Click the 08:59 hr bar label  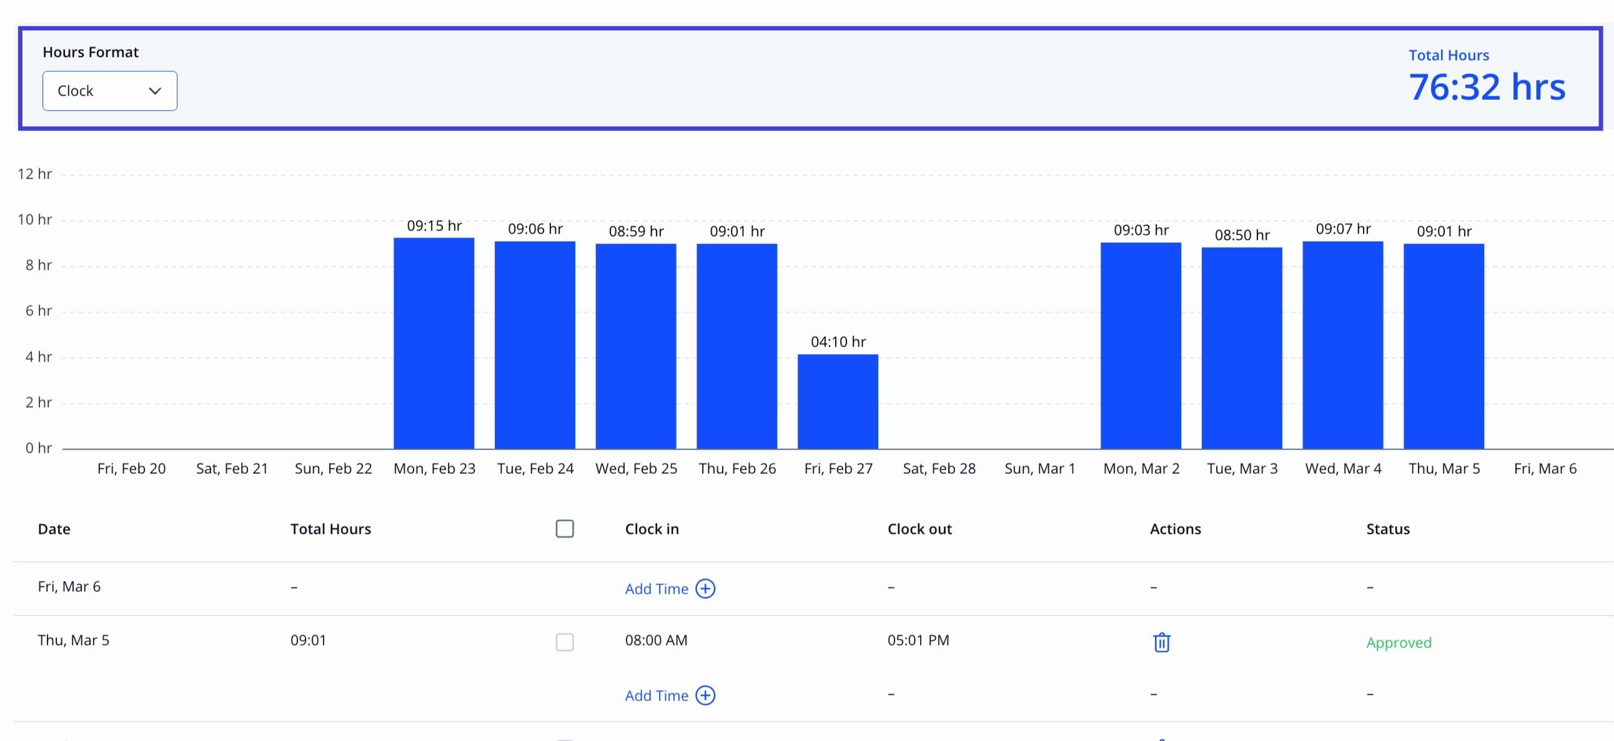pyautogui.click(x=636, y=232)
